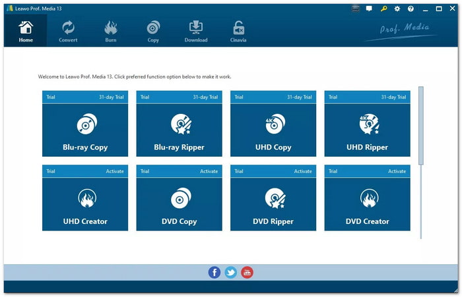Click the module list vertical scrollbar
The width and height of the screenshot is (462, 297).
[x=421, y=126]
